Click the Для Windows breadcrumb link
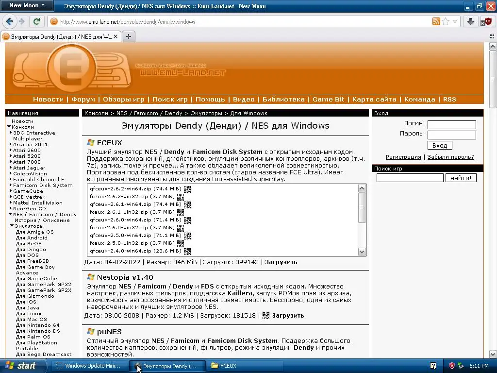Screen dimensions: 497x373 [248, 113]
